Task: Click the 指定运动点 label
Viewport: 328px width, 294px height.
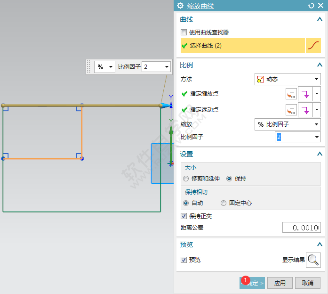Action: click(204, 110)
